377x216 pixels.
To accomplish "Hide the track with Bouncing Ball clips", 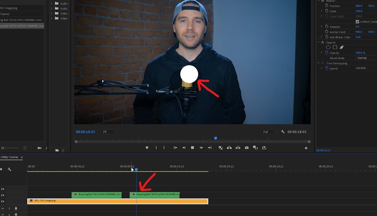I will 2,195.
